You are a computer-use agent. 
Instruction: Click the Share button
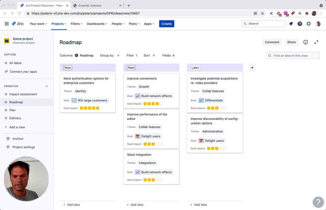click(x=291, y=42)
